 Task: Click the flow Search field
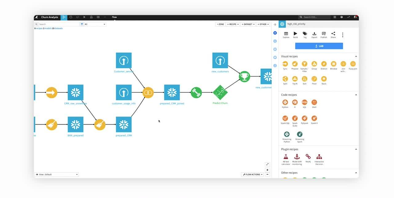tap(57, 24)
